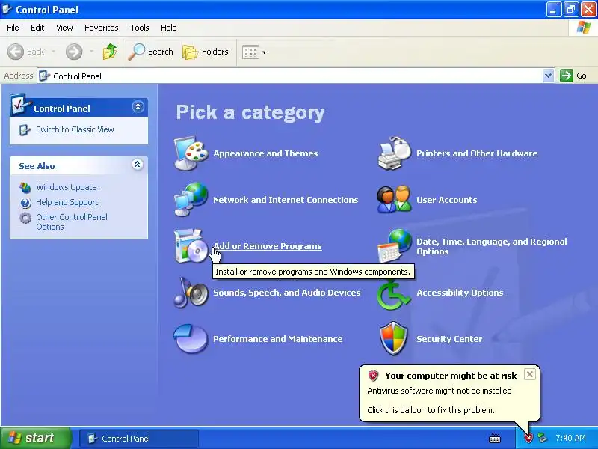Open Other Control Panel Options link
The width and height of the screenshot is (598, 449).
click(x=72, y=222)
